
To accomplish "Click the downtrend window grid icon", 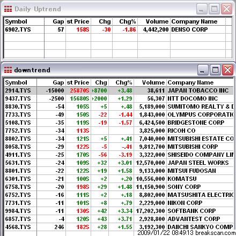I will point(8,70).
